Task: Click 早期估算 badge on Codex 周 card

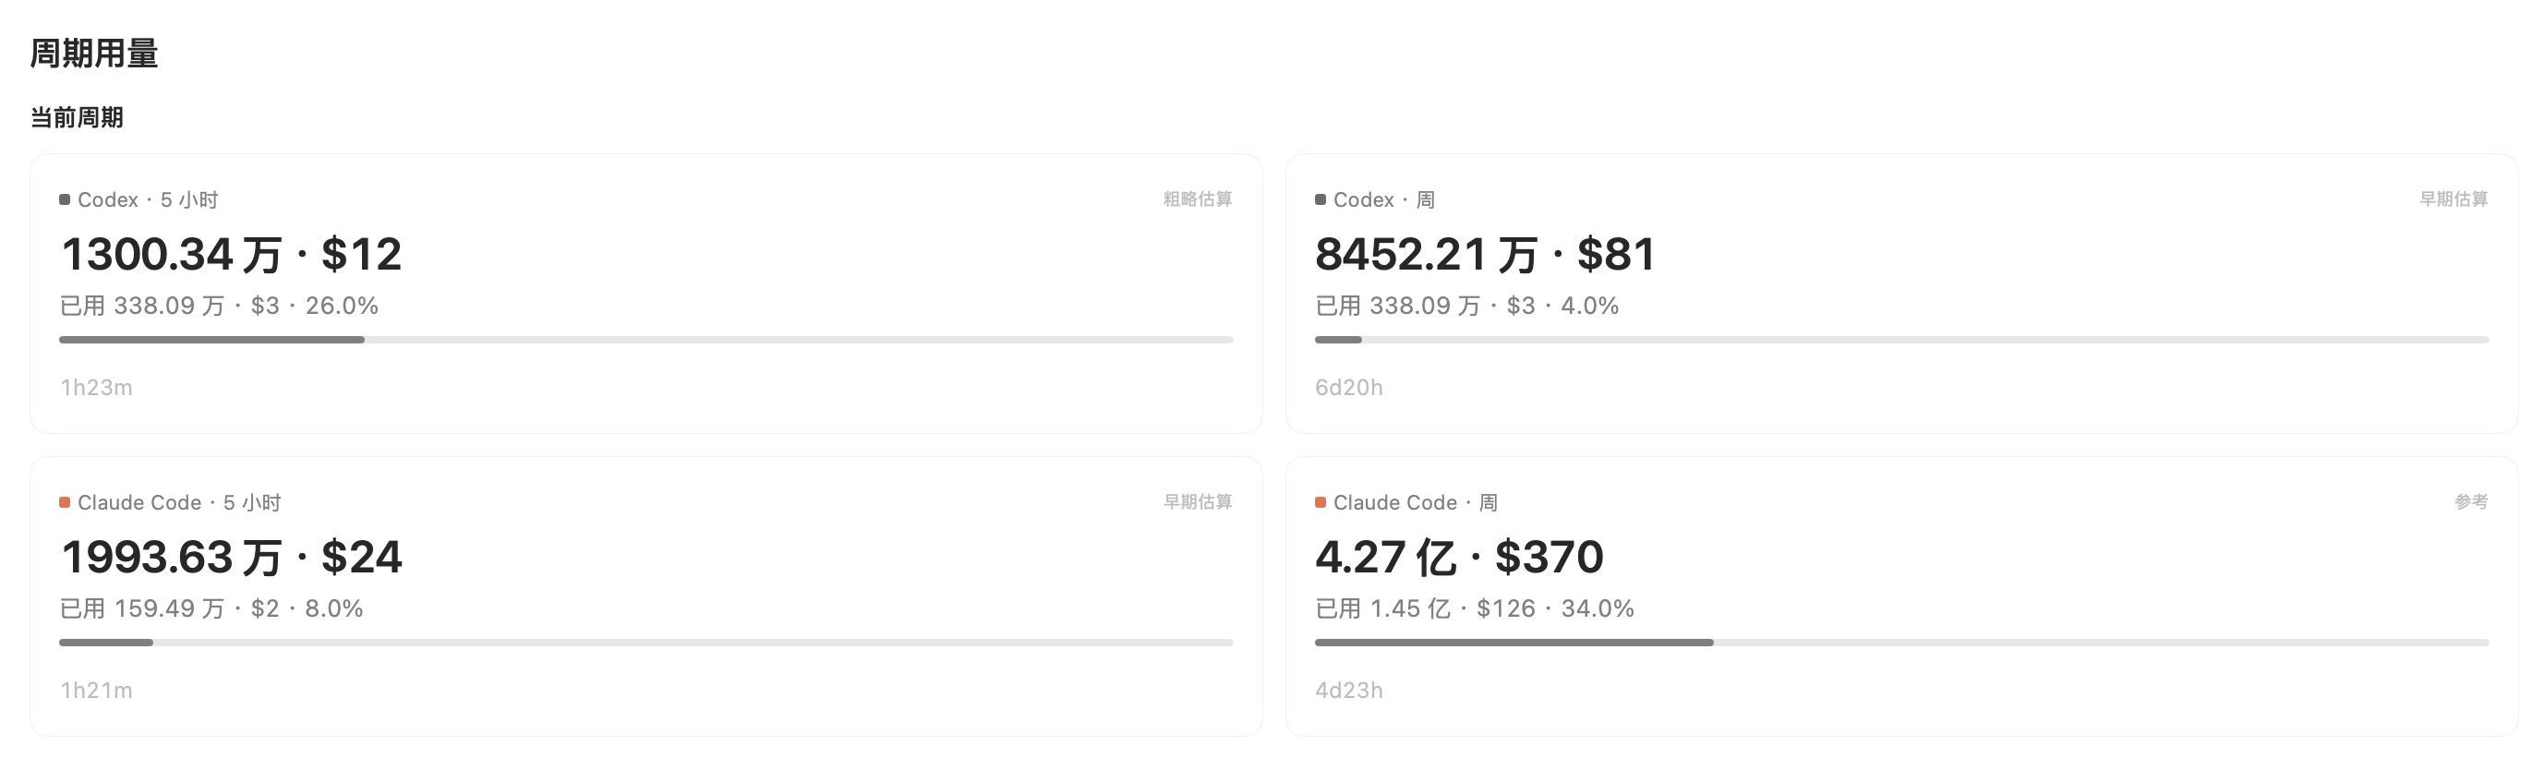Action: click(2454, 199)
